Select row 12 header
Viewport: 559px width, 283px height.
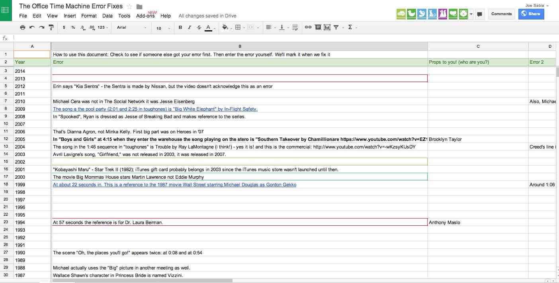(6, 139)
